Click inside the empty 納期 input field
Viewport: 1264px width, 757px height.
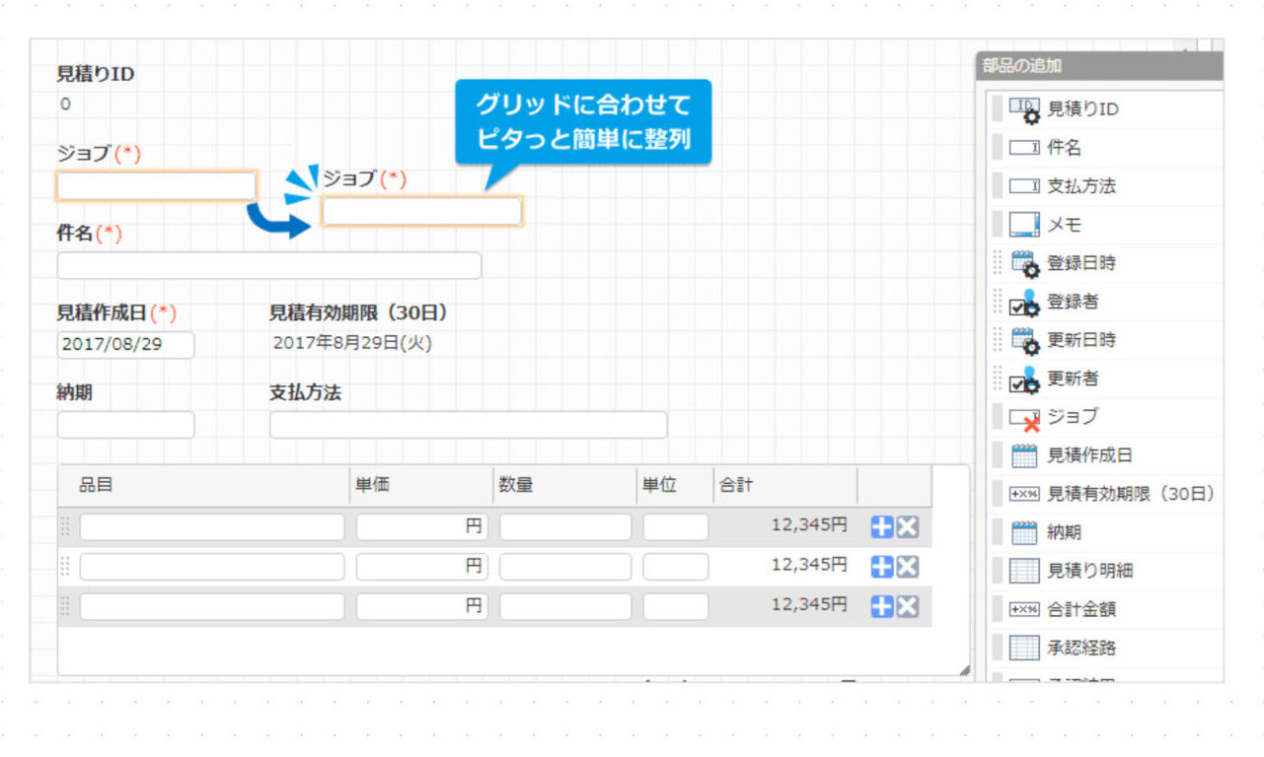pos(124,424)
